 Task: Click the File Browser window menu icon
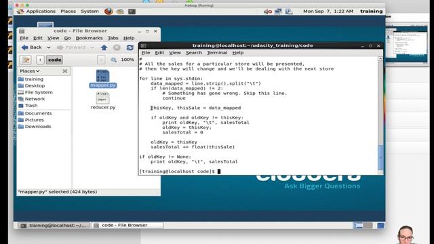pyautogui.click(x=22, y=31)
